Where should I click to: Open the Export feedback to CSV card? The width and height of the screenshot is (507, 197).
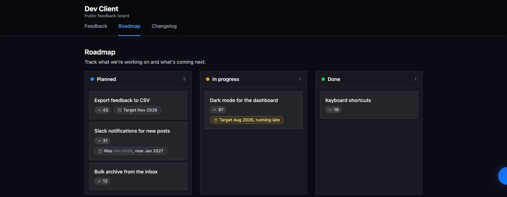[138, 106]
